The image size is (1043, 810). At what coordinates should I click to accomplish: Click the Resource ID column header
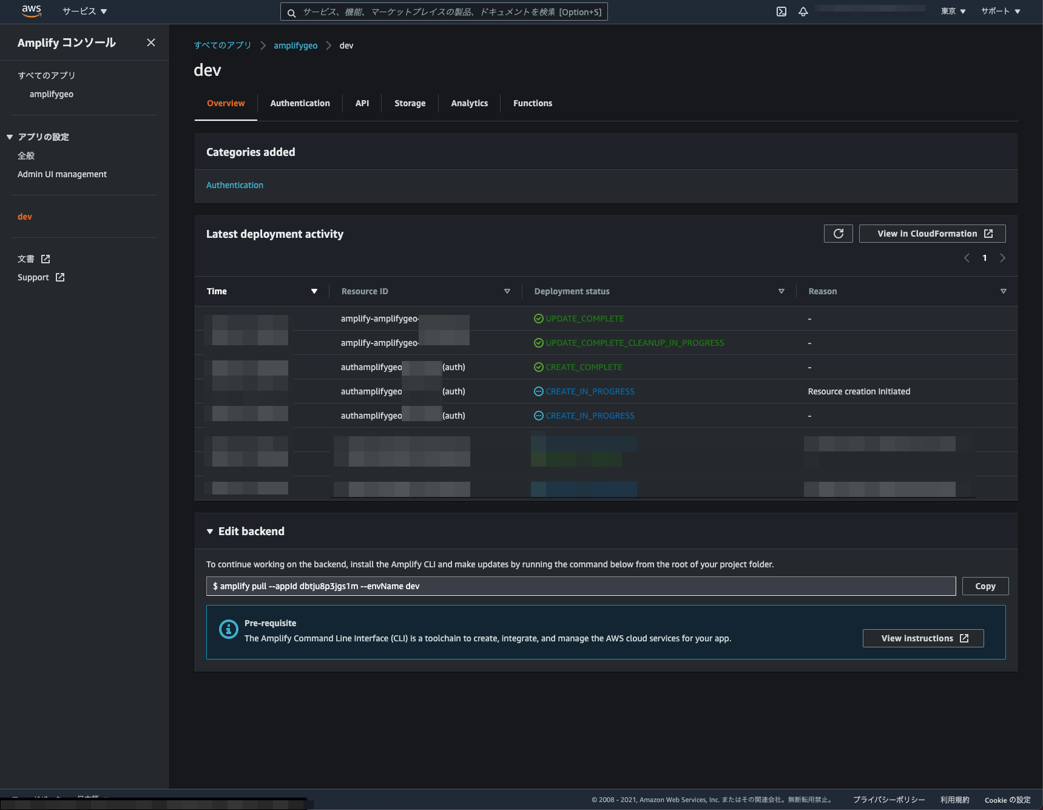(x=365, y=291)
